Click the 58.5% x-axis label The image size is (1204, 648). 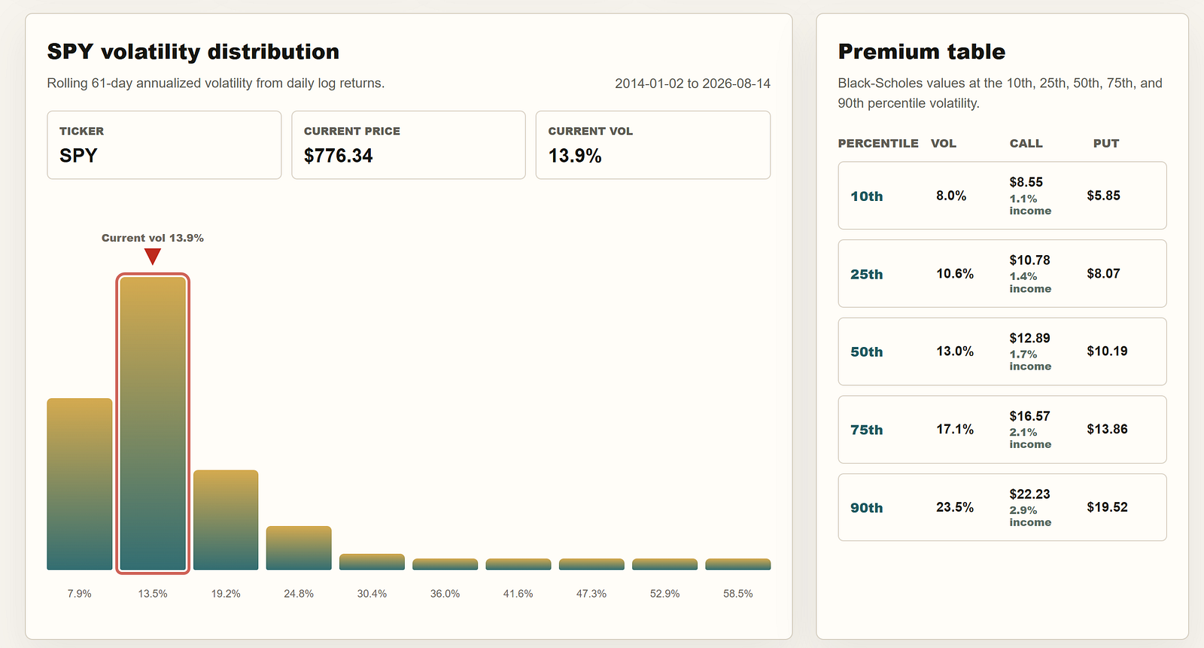[x=738, y=594]
